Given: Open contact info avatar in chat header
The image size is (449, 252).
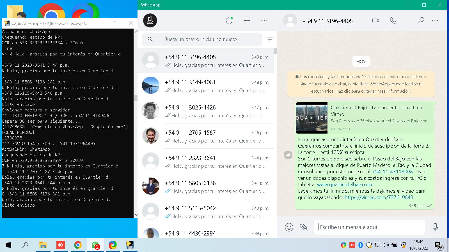Looking at the screenshot, I should pyautogui.click(x=290, y=20).
